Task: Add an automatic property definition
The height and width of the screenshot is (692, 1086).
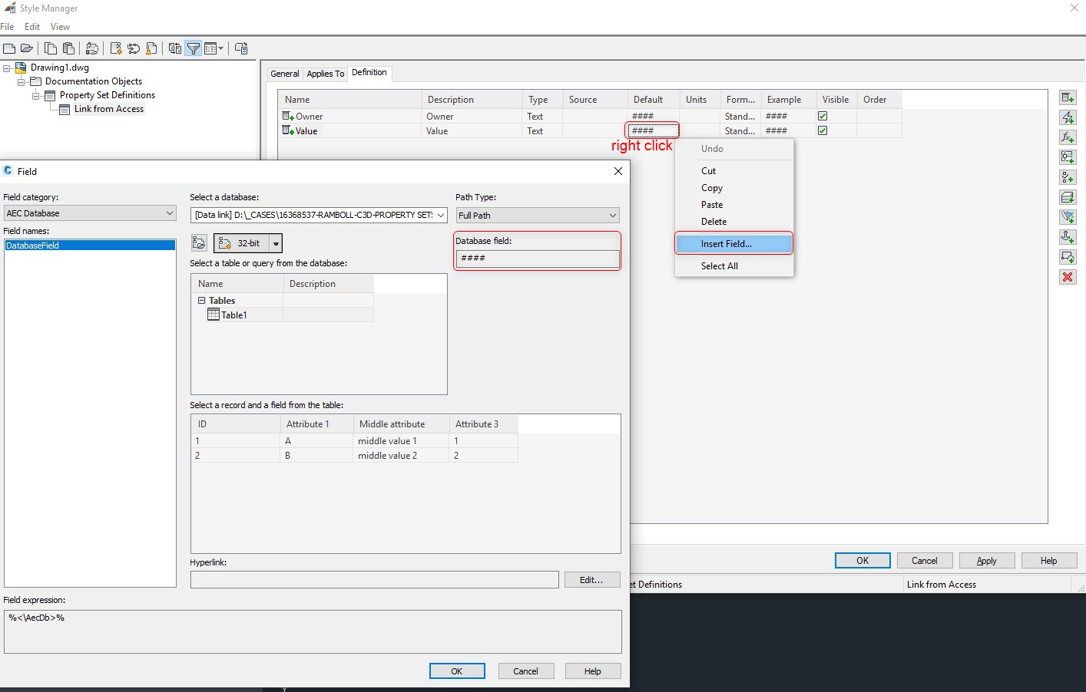Action: point(1068,117)
